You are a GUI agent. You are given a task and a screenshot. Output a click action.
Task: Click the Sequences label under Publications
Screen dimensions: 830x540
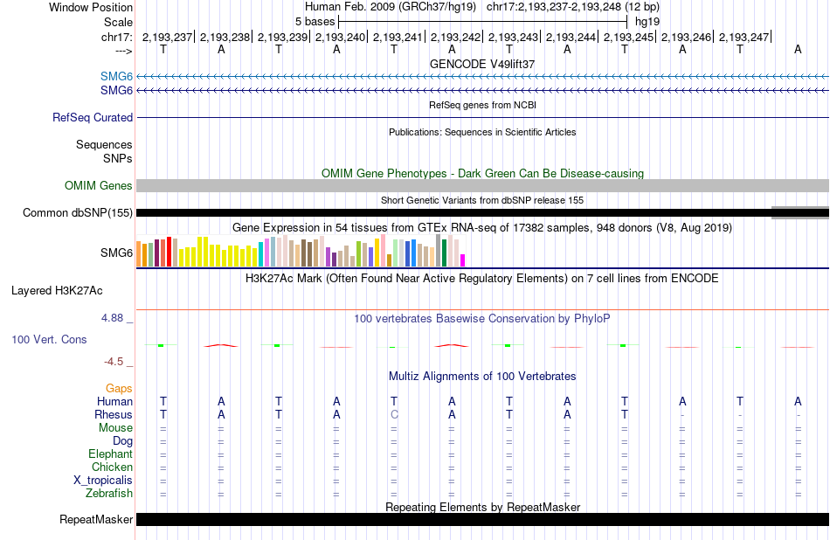[x=104, y=144]
